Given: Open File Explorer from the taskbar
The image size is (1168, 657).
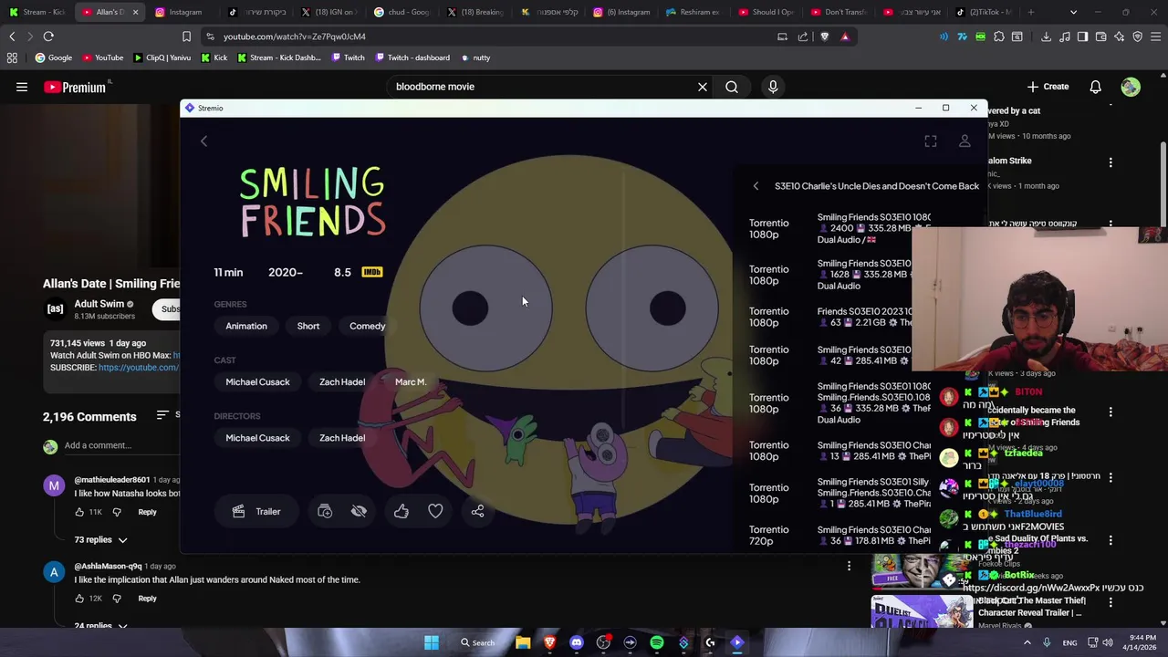Looking at the screenshot, I should click(523, 642).
